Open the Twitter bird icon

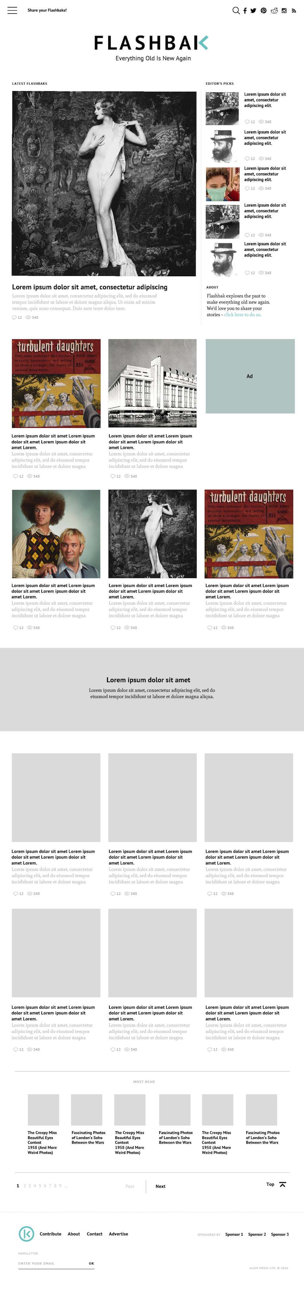tap(254, 11)
